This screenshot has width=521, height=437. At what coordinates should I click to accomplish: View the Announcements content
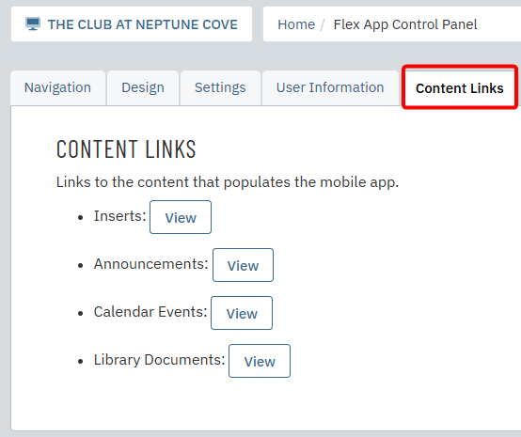tap(243, 265)
